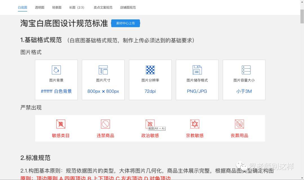The height and width of the screenshot is (180, 304).
Task: Click the 宗教敏感 label
Action: [195, 136]
